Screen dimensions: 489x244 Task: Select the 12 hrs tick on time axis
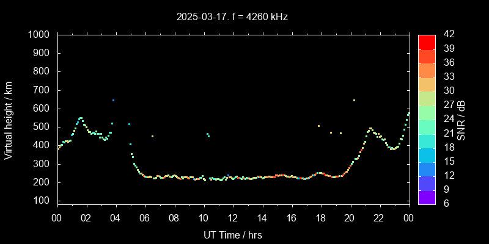233,218
